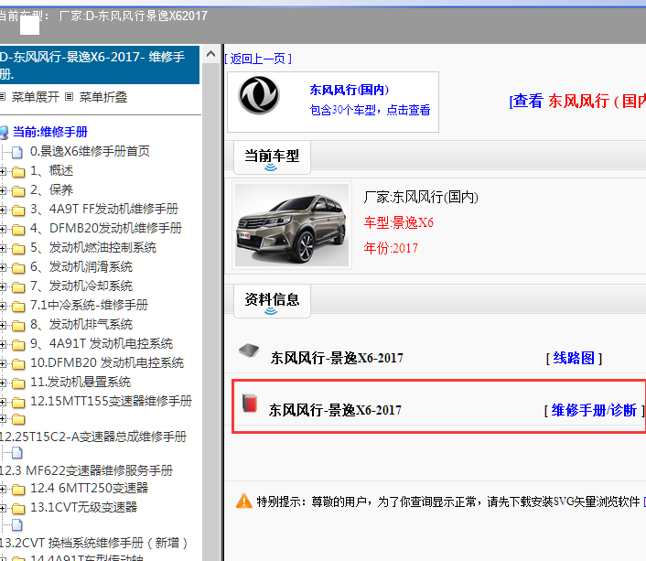Click folder icon of 10.DFMB20 发动机电控系统
Image resolution: width=646 pixels, height=561 pixels.
[18, 364]
